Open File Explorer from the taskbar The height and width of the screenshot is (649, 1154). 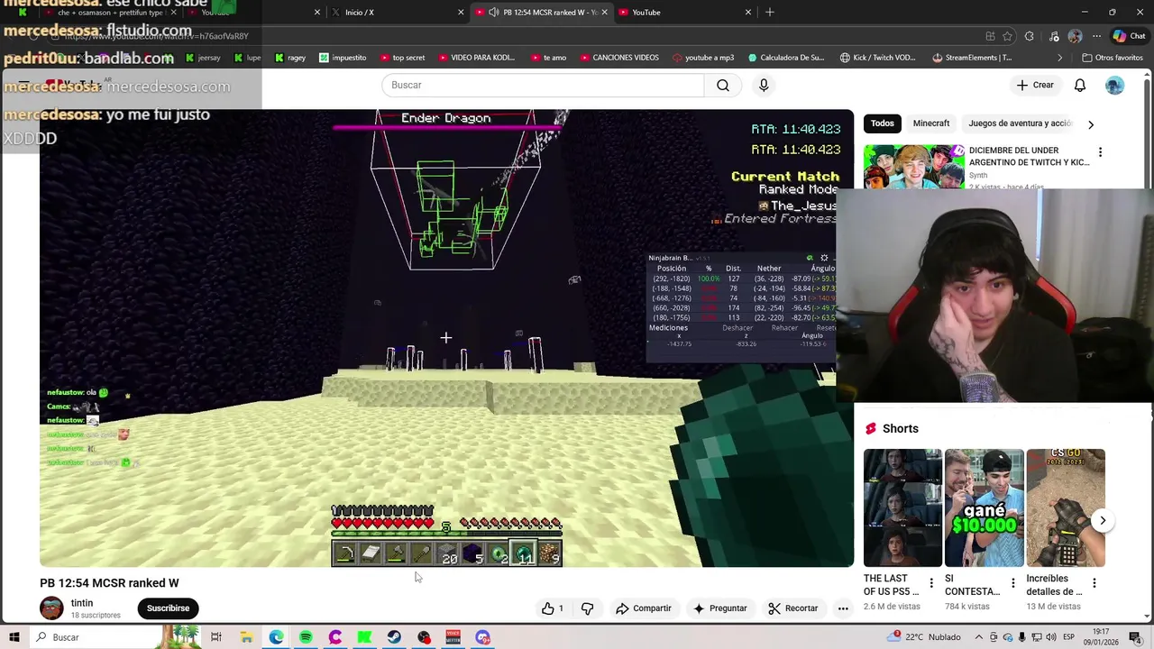(x=246, y=637)
